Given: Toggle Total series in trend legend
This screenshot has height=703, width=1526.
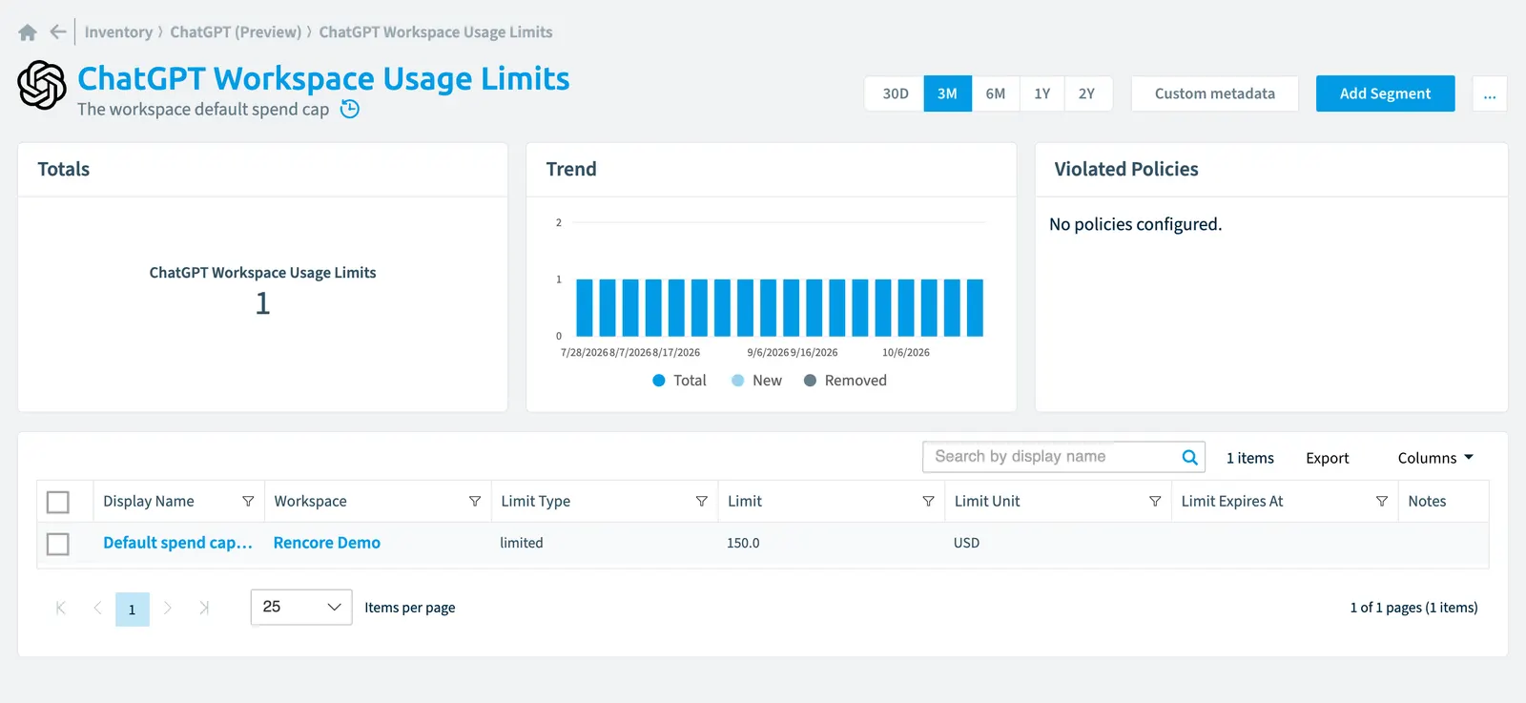Looking at the screenshot, I should (x=679, y=381).
